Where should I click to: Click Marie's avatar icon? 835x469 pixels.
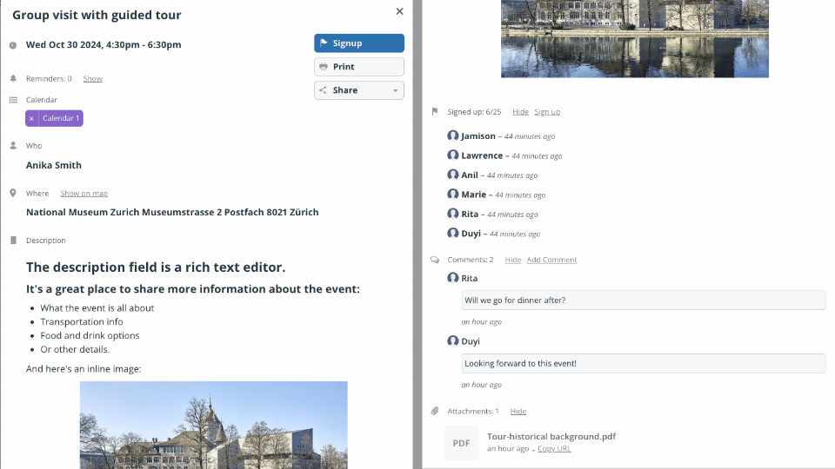[x=452, y=194]
